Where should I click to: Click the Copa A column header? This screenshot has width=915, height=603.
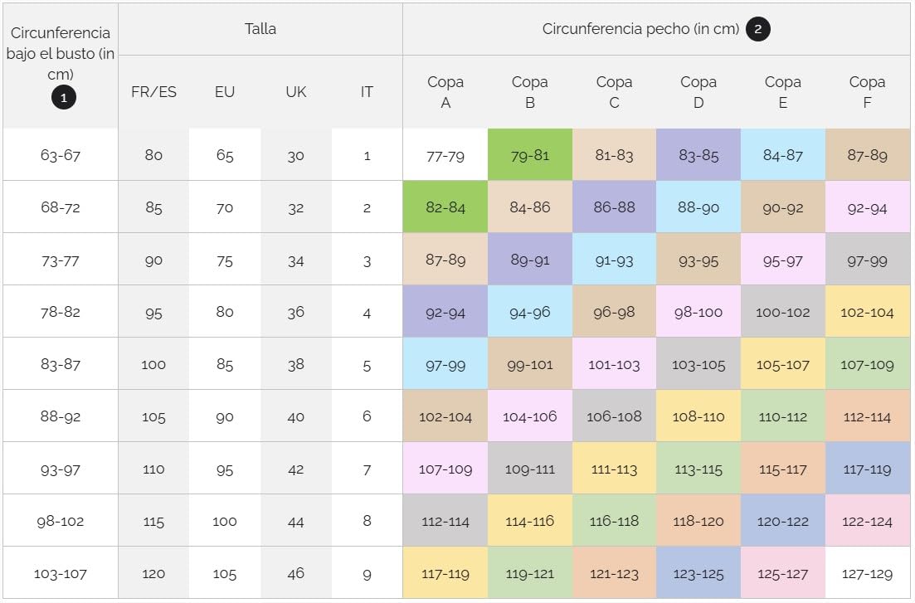coord(445,92)
